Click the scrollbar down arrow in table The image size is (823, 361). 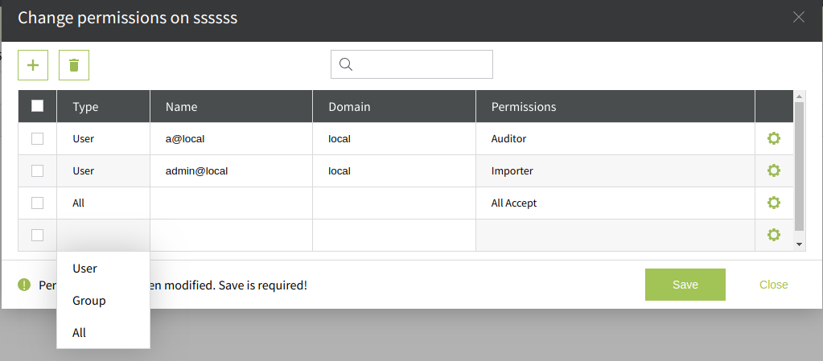click(799, 244)
